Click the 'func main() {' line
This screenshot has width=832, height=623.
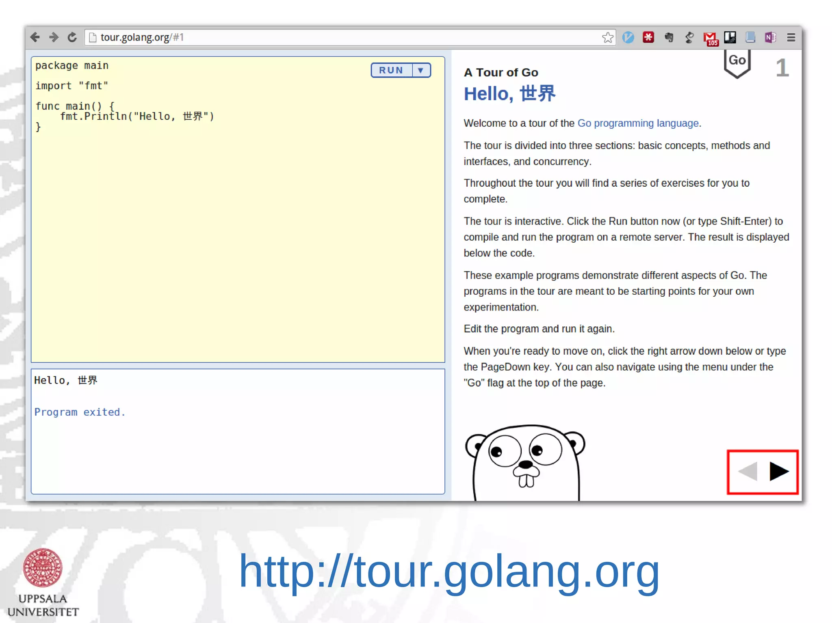click(x=75, y=106)
